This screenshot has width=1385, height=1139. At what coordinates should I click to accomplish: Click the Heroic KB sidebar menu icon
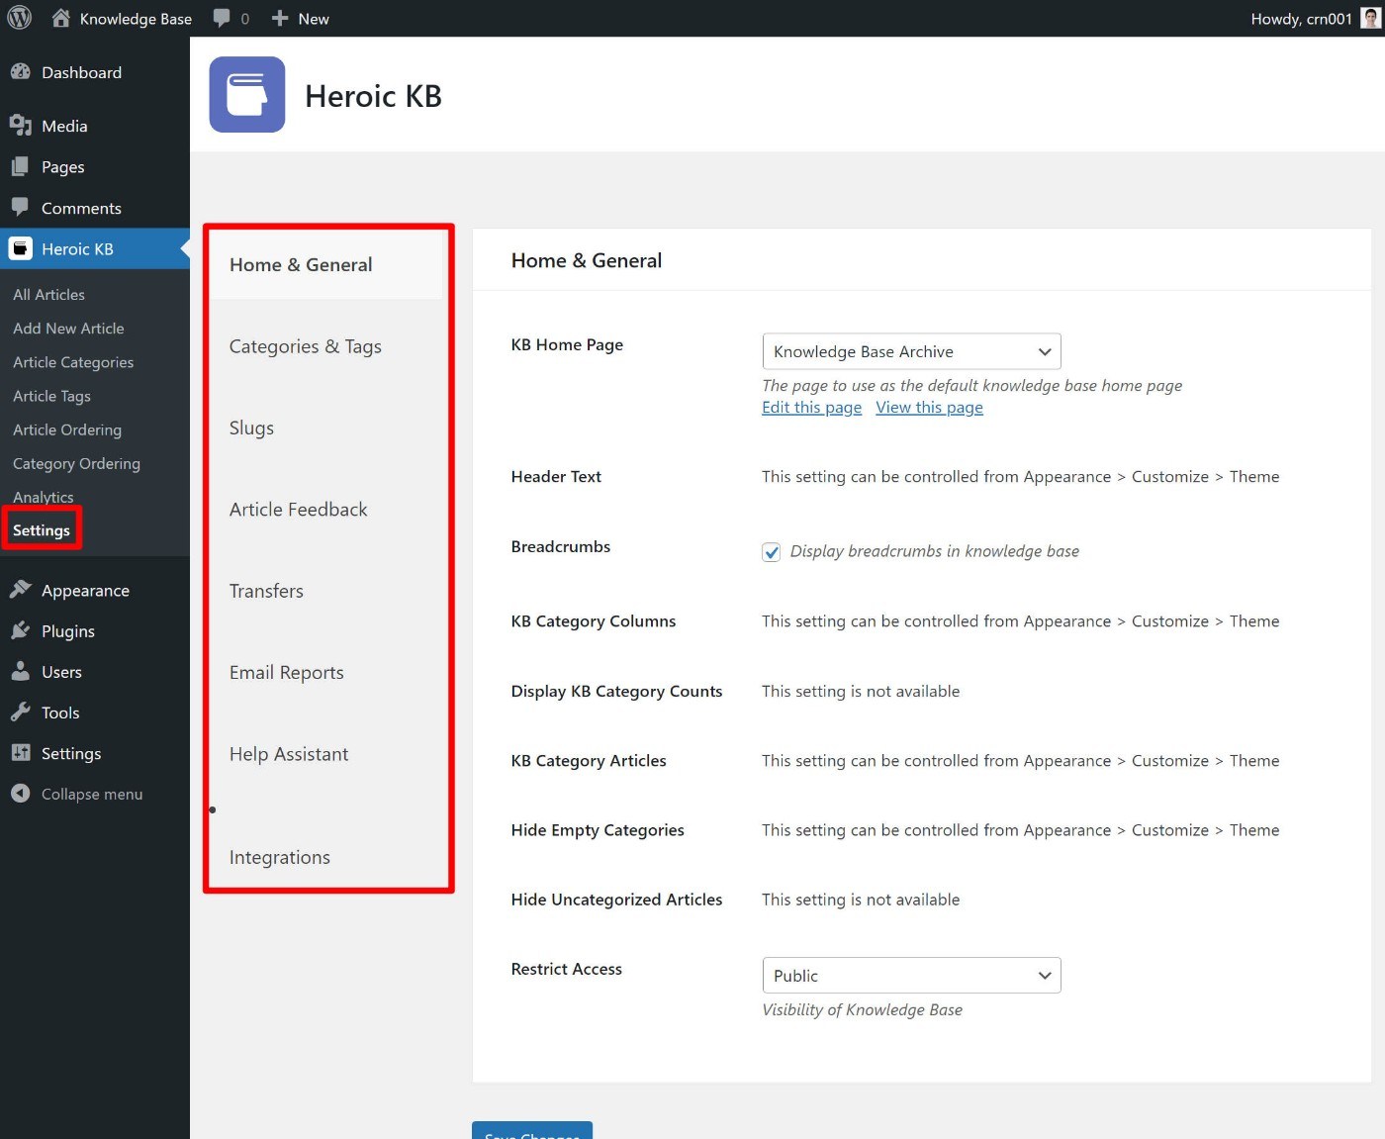point(21,248)
